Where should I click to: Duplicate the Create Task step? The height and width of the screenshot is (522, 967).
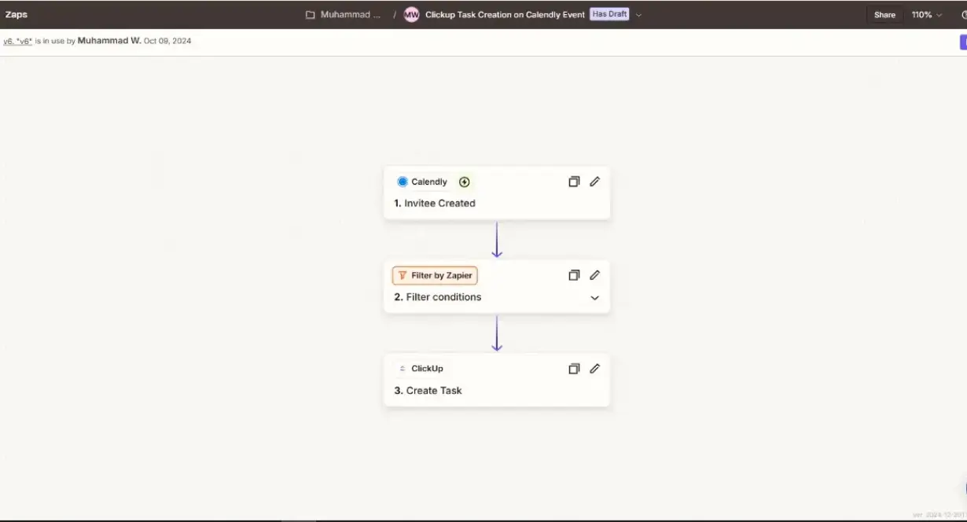574,369
